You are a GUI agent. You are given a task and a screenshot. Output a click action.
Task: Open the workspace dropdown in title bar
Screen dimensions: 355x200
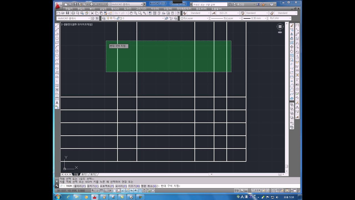pyautogui.click(x=125, y=4)
